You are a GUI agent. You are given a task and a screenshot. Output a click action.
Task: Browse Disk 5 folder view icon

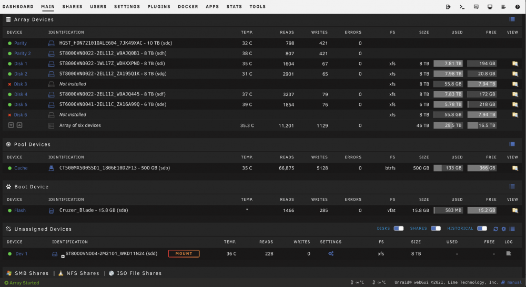click(x=515, y=104)
